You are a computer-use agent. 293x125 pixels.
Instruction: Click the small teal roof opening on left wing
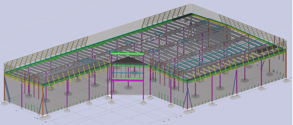(85, 61)
